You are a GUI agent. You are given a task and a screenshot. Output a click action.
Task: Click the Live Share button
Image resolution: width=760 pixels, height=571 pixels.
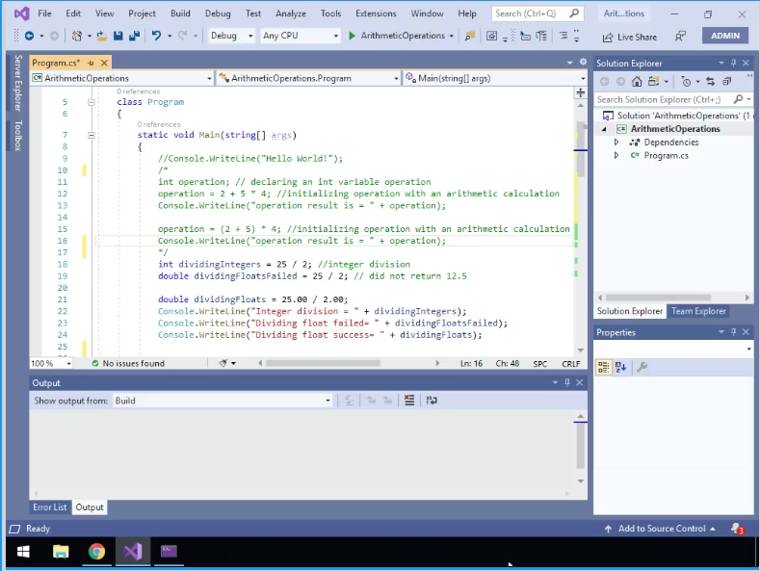click(629, 37)
